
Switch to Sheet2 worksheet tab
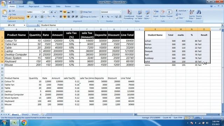tap(25, 114)
